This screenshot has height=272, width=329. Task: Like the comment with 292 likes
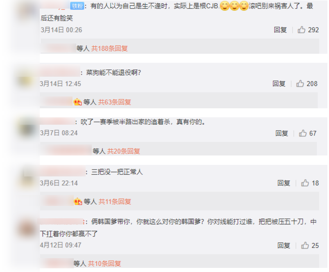coord(301,30)
